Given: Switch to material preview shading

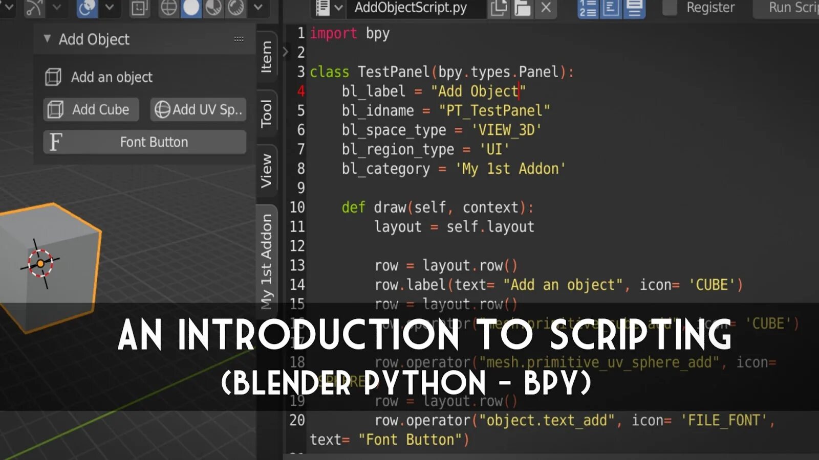Looking at the screenshot, I should point(213,8).
